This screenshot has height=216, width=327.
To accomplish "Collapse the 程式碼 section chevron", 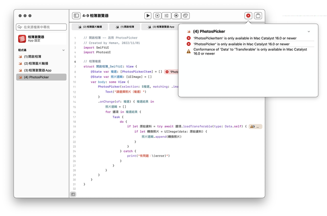I will point(64,50).
